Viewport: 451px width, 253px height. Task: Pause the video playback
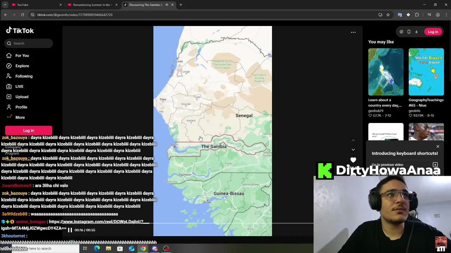click(x=70, y=230)
